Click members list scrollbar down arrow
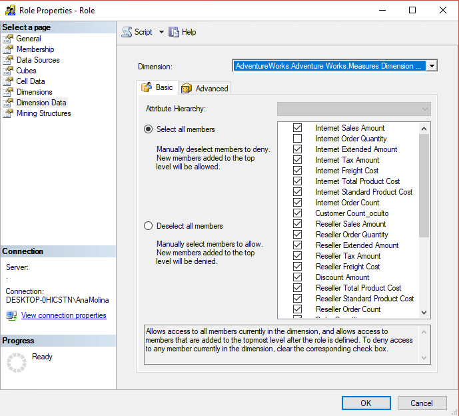This screenshot has width=459, height=416. coord(424,313)
